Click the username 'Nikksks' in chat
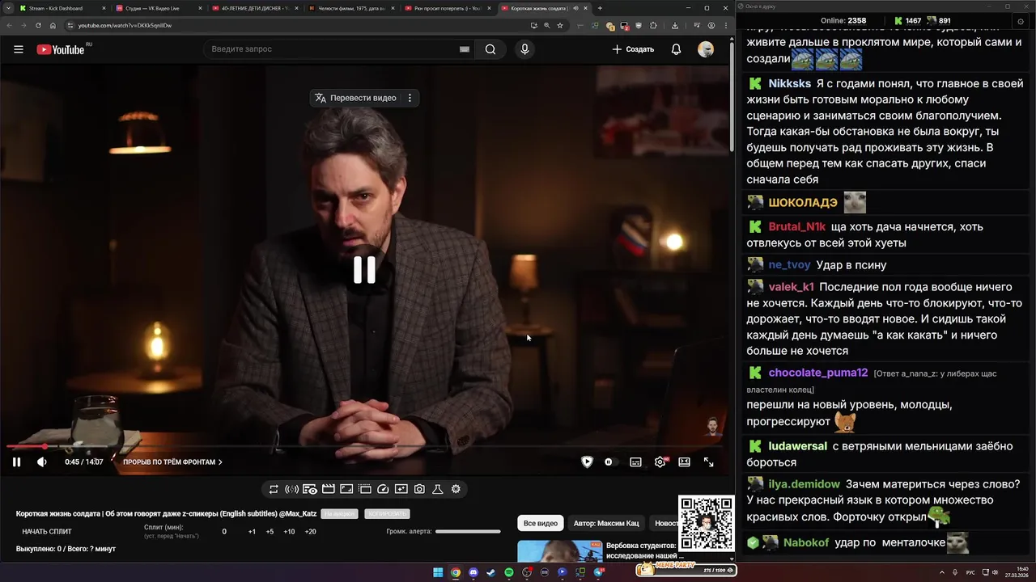Screen dimensions: 1036x582 click(789, 84)
